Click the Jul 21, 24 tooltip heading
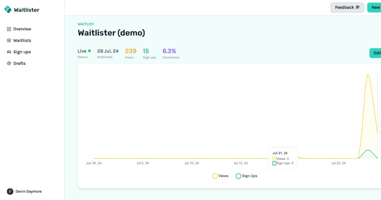The image size is (381, 200). [280, 153]
